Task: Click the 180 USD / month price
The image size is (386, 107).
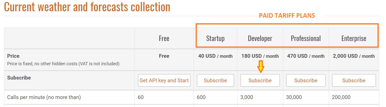Action: point(260,56)
